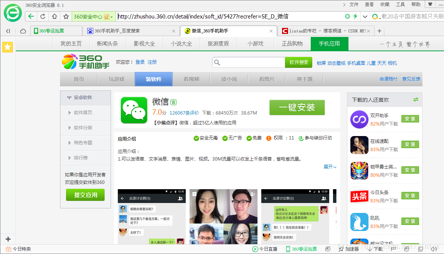The height and width of the screenshot is (254, 444).
Task: Open new tab with plus button
Action: pyautogui.click(x=379, y=31)
